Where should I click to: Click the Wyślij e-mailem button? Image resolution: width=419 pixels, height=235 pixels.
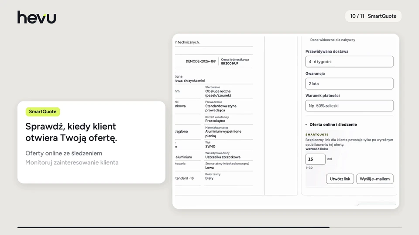374,179
